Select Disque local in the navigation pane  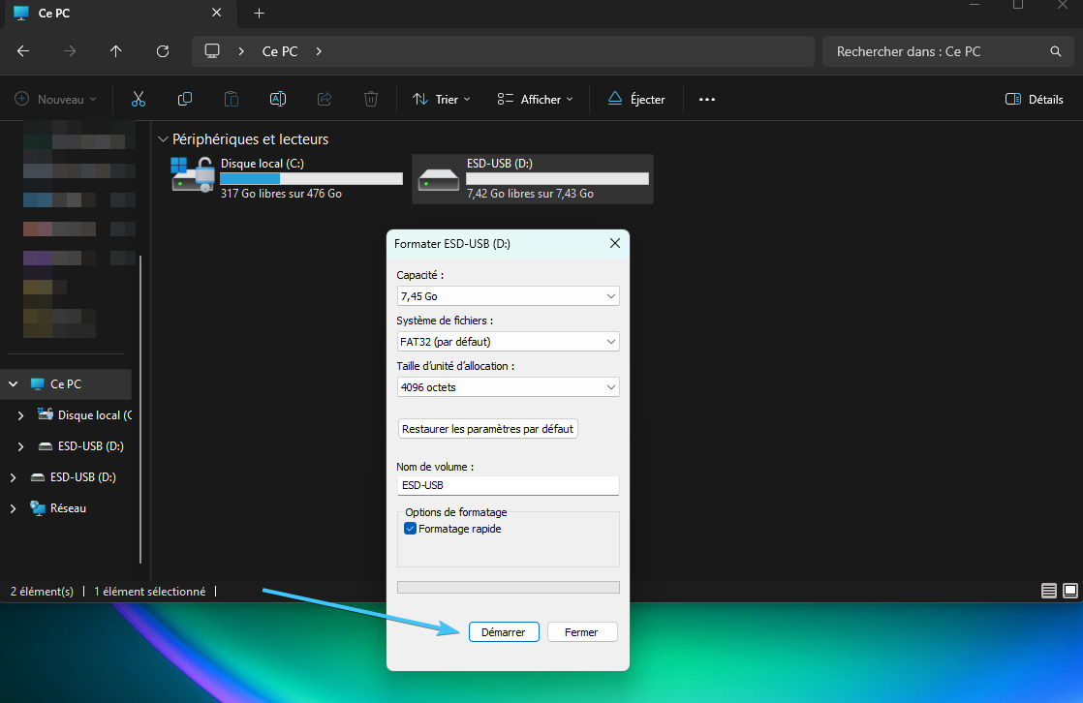click(84, 415)
